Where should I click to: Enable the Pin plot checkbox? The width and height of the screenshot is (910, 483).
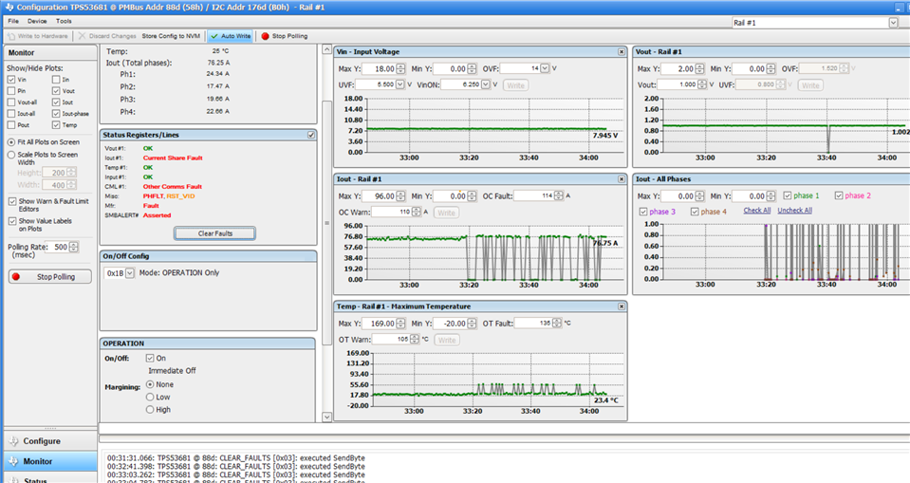coord(11,91)
